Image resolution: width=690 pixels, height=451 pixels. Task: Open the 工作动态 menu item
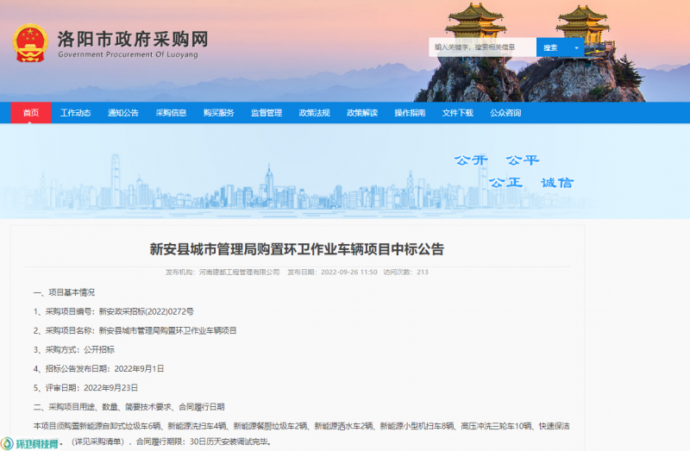point(76,113)
